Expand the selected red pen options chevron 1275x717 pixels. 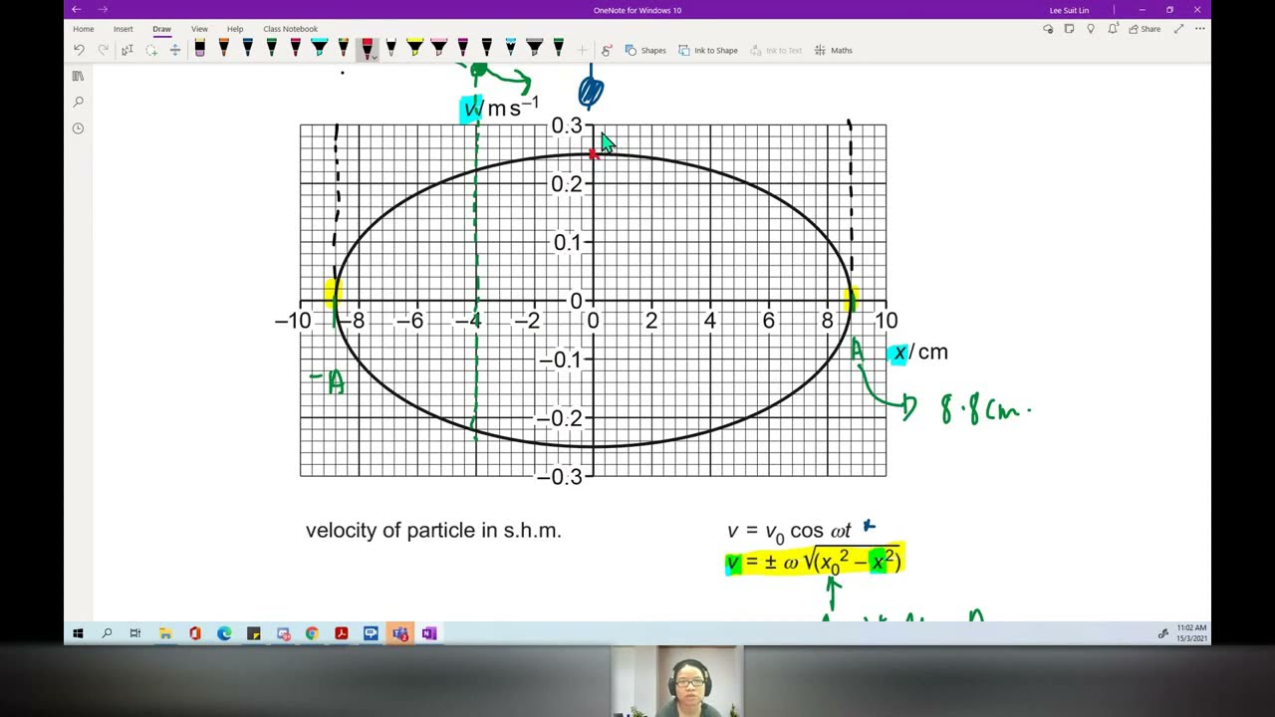(373, 58)
